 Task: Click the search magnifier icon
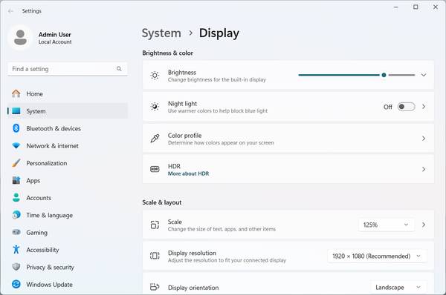pos(119,69)
